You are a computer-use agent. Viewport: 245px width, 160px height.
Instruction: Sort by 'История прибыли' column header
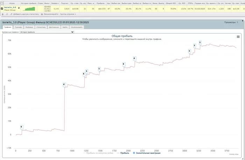[x=29, y=3]
